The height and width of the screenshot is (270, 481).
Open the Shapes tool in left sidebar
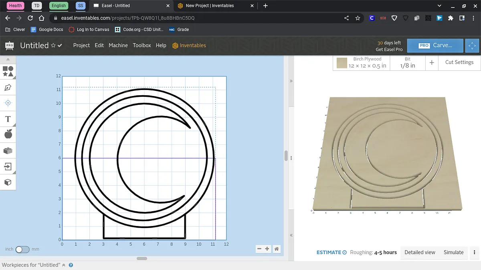tap(8, 72)
